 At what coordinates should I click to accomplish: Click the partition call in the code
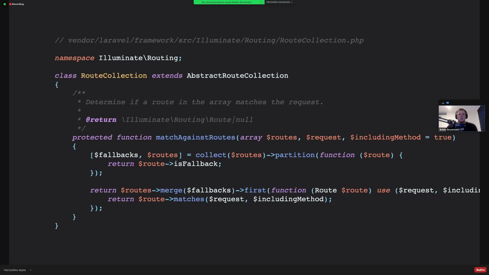tap(295, 155)
